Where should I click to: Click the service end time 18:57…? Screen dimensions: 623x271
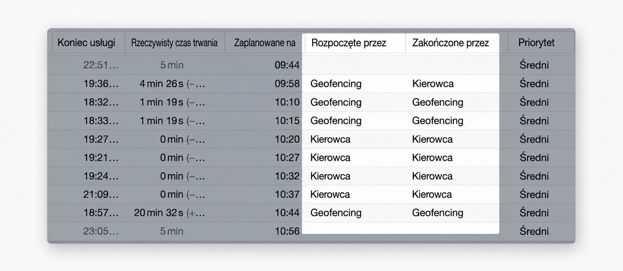pos(101,213)
